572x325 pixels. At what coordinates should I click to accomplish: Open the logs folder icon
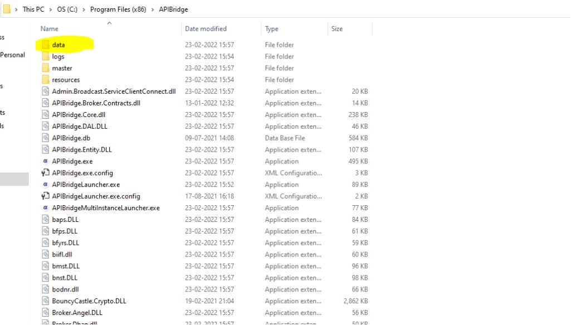tap(45, 56)
